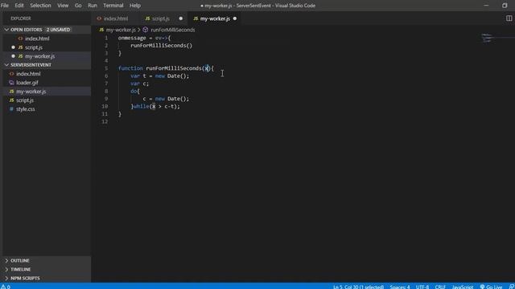Open my-worker.js in the project folder
The height and width of the screenshot is (289, 515).
[31, 92]
